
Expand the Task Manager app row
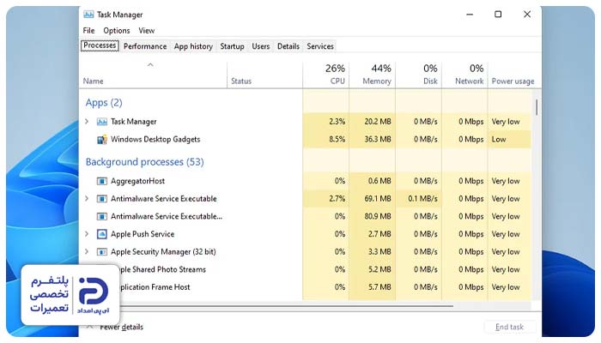[87, 122]
